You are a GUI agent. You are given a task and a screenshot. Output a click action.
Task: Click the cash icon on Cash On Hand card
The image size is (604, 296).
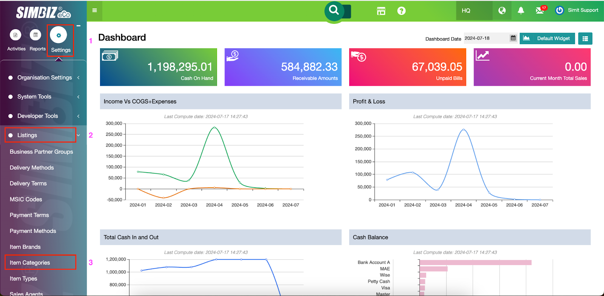coord(110,56)
